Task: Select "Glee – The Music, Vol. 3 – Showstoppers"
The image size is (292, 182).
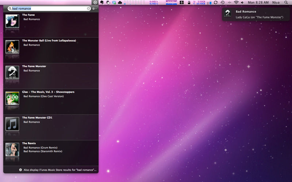Action: [48, 92]
